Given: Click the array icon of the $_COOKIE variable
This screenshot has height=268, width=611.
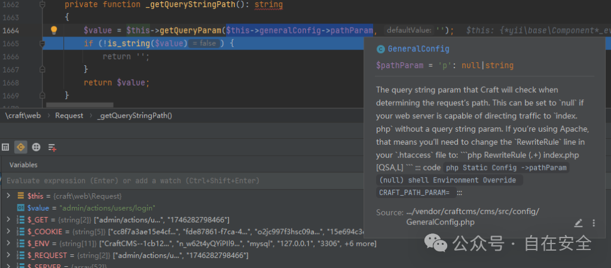Looking at the screenshot, I should click(x=21, y=232).
